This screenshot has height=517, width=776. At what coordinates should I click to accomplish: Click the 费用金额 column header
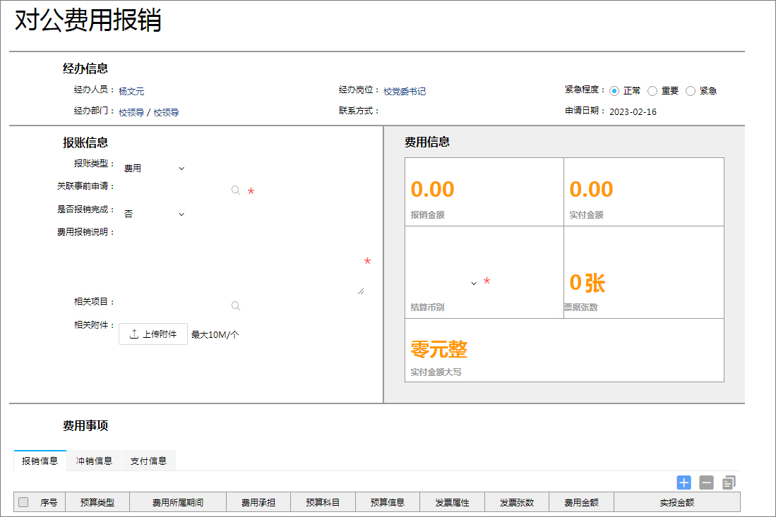tap(582, 502)
